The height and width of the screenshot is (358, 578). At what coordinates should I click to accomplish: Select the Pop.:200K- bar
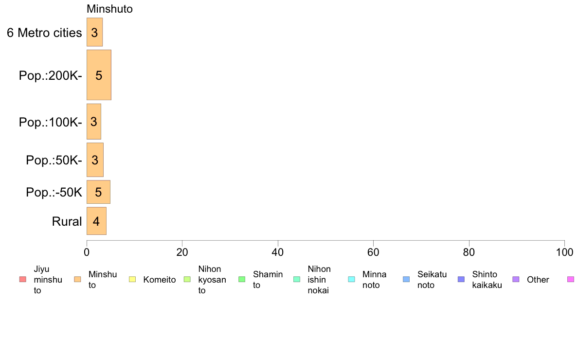[99, 75]
